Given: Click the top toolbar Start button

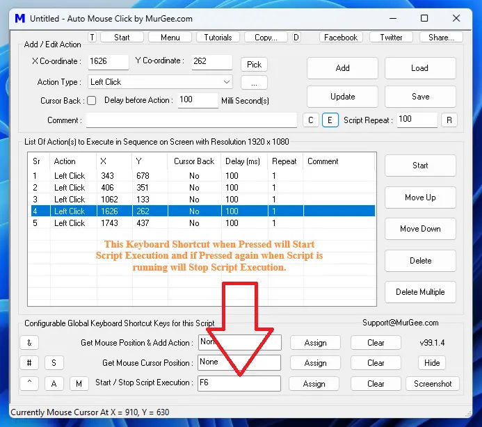Looking at the screenshot, I should (x=122, y=38).
